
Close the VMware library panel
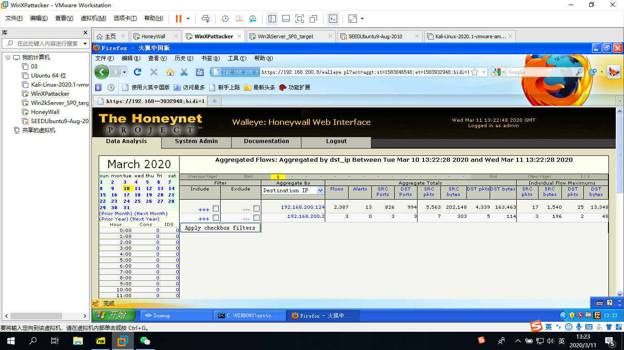85,33
